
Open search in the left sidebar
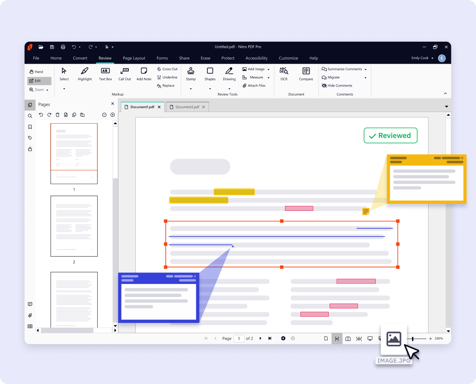[30, 116]
